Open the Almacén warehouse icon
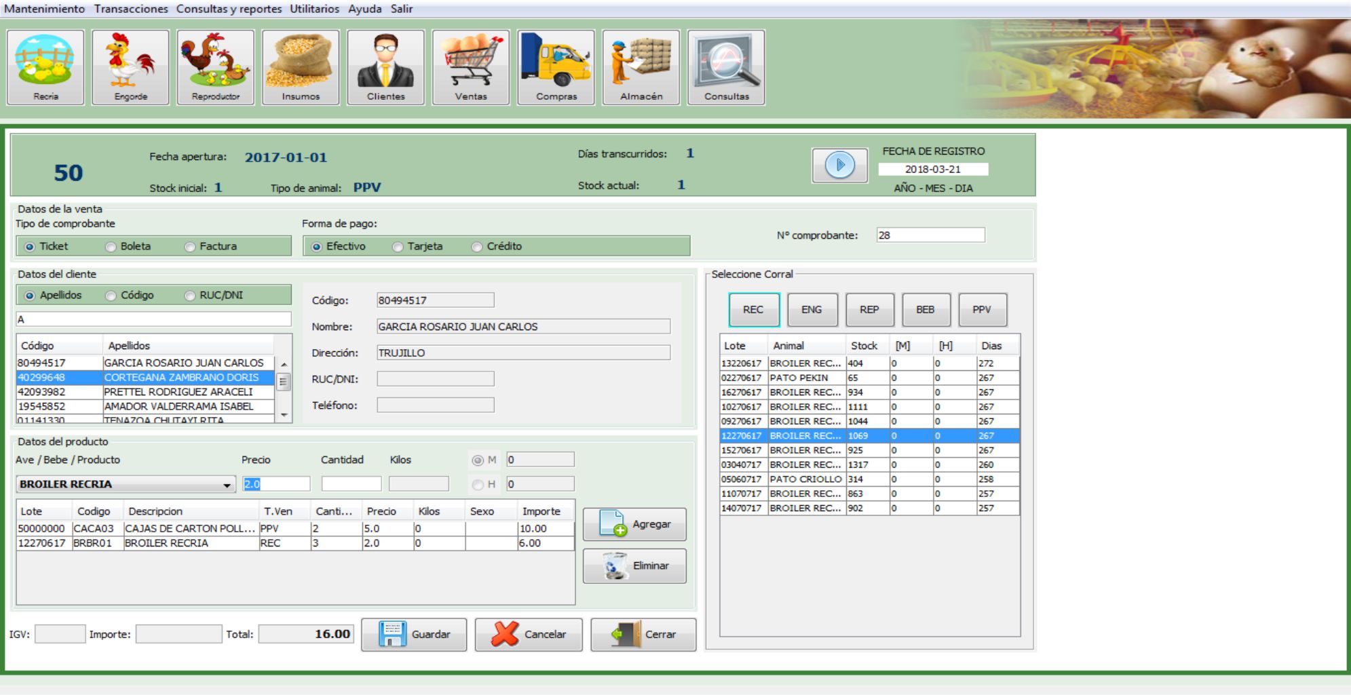Viewport: 1351px width, 695px height. (641, 67)
